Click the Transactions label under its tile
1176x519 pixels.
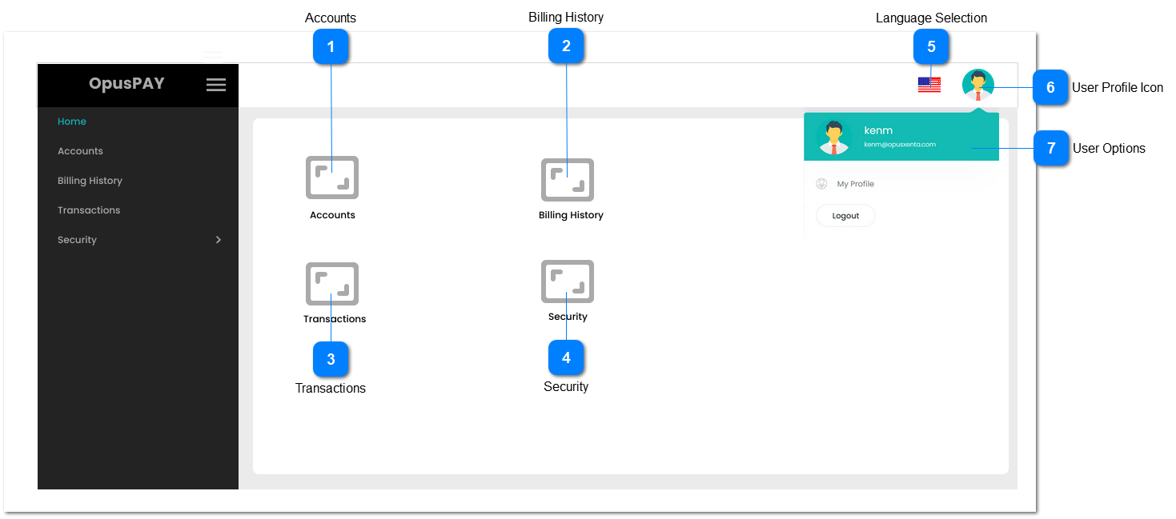coord(335,319)
